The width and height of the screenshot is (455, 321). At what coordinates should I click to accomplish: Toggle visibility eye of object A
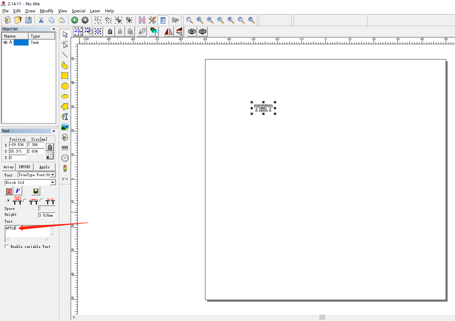coord(5,42)
